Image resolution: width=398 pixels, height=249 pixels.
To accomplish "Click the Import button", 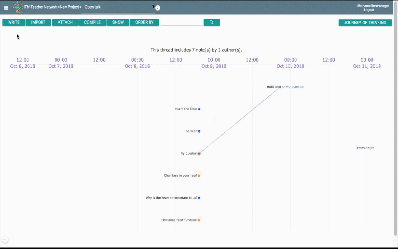I will (39, 22).
